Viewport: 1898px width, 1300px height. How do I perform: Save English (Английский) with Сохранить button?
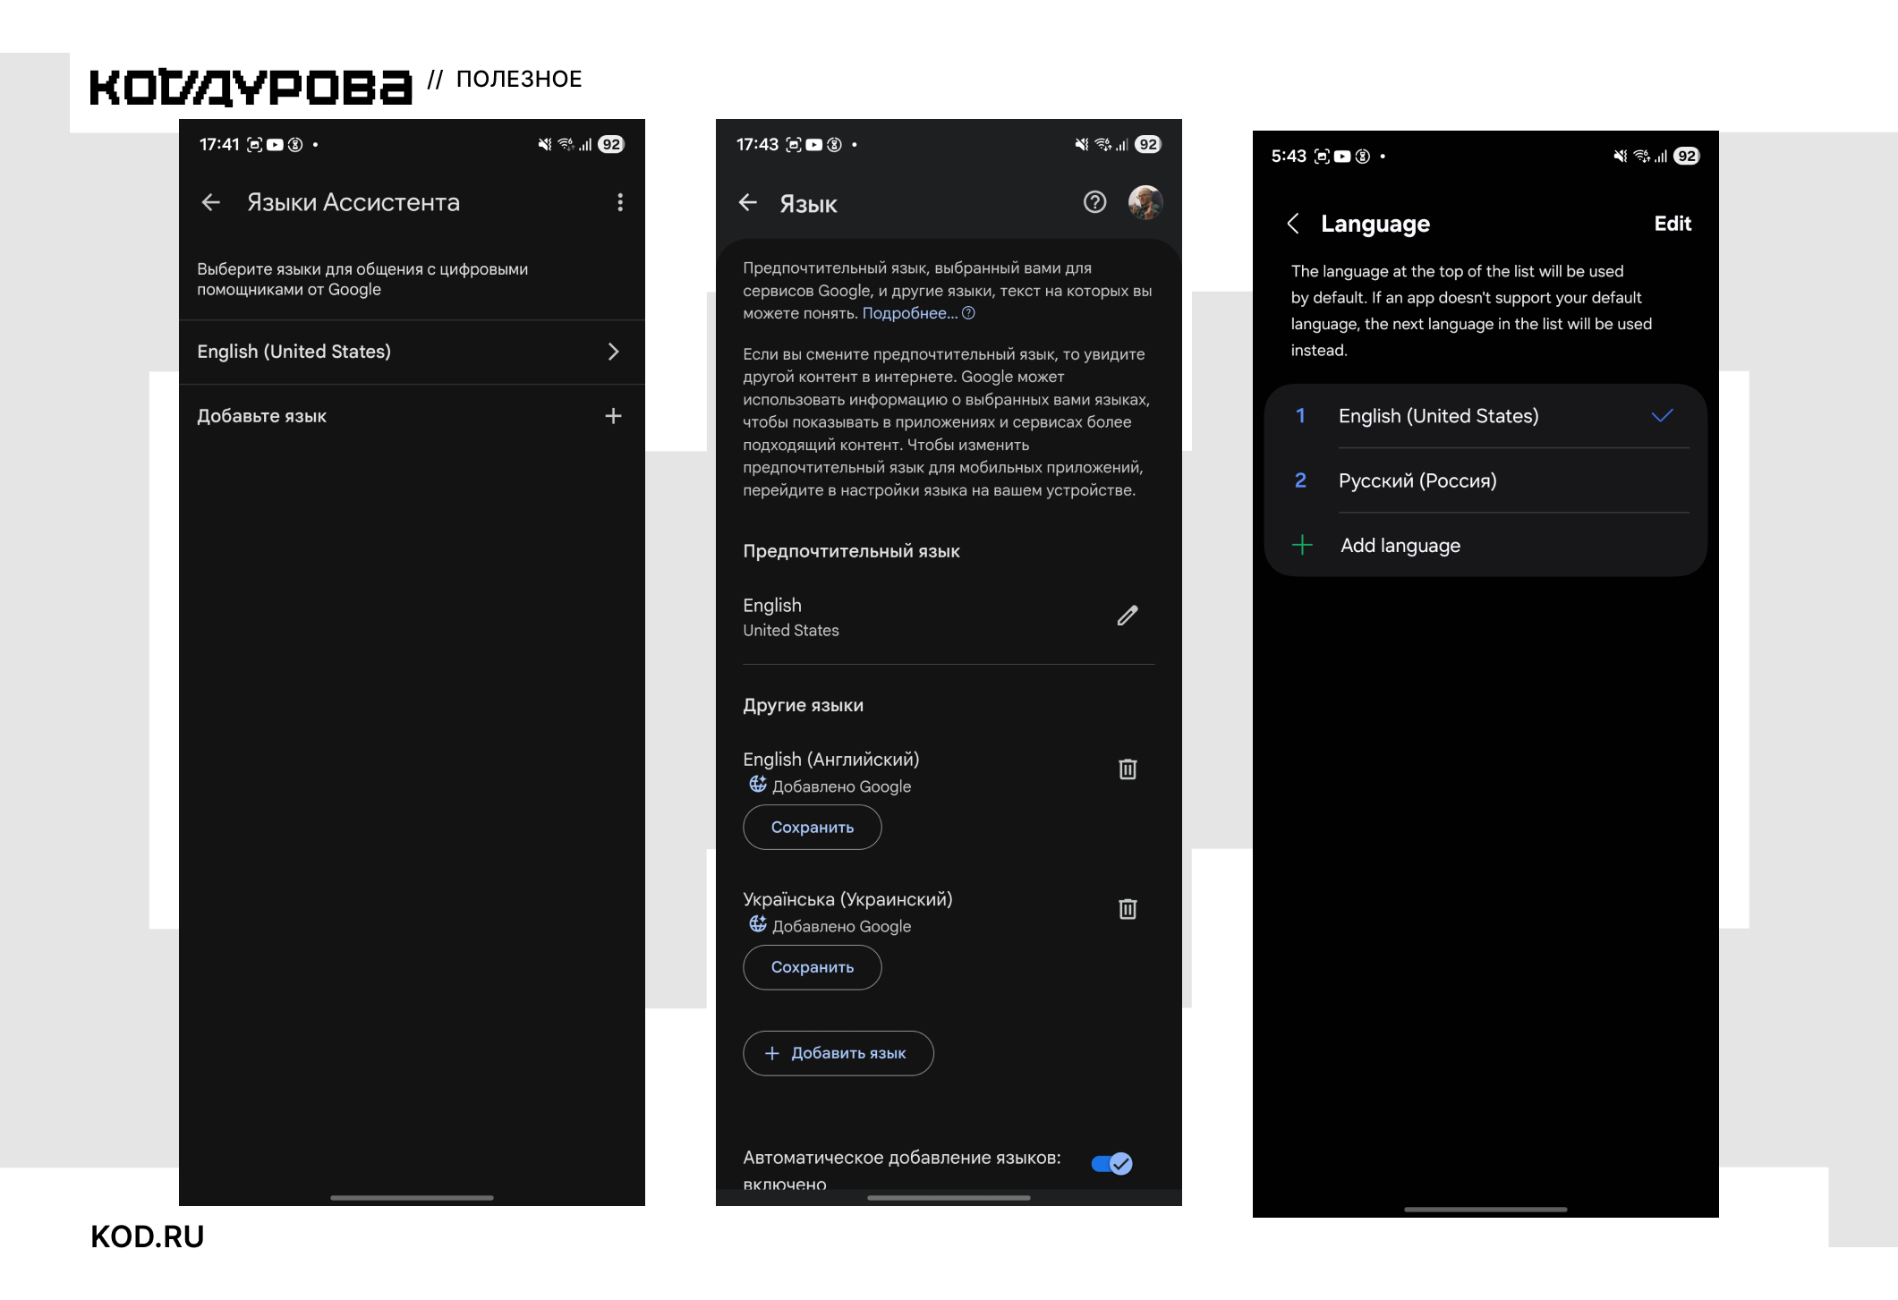coord(813,828)
